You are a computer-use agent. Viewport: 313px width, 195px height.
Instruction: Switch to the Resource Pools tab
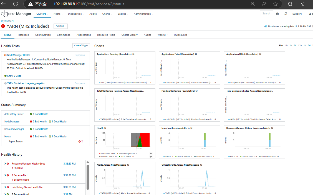click(x=106, y=35)
